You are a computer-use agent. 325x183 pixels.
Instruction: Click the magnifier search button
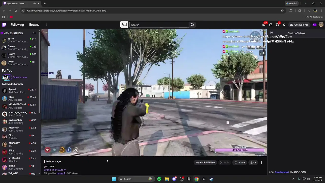192,25
